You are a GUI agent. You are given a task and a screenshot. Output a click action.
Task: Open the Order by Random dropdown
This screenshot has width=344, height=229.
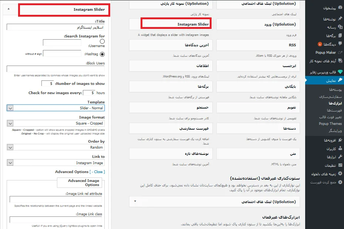[x=56, y=147]
